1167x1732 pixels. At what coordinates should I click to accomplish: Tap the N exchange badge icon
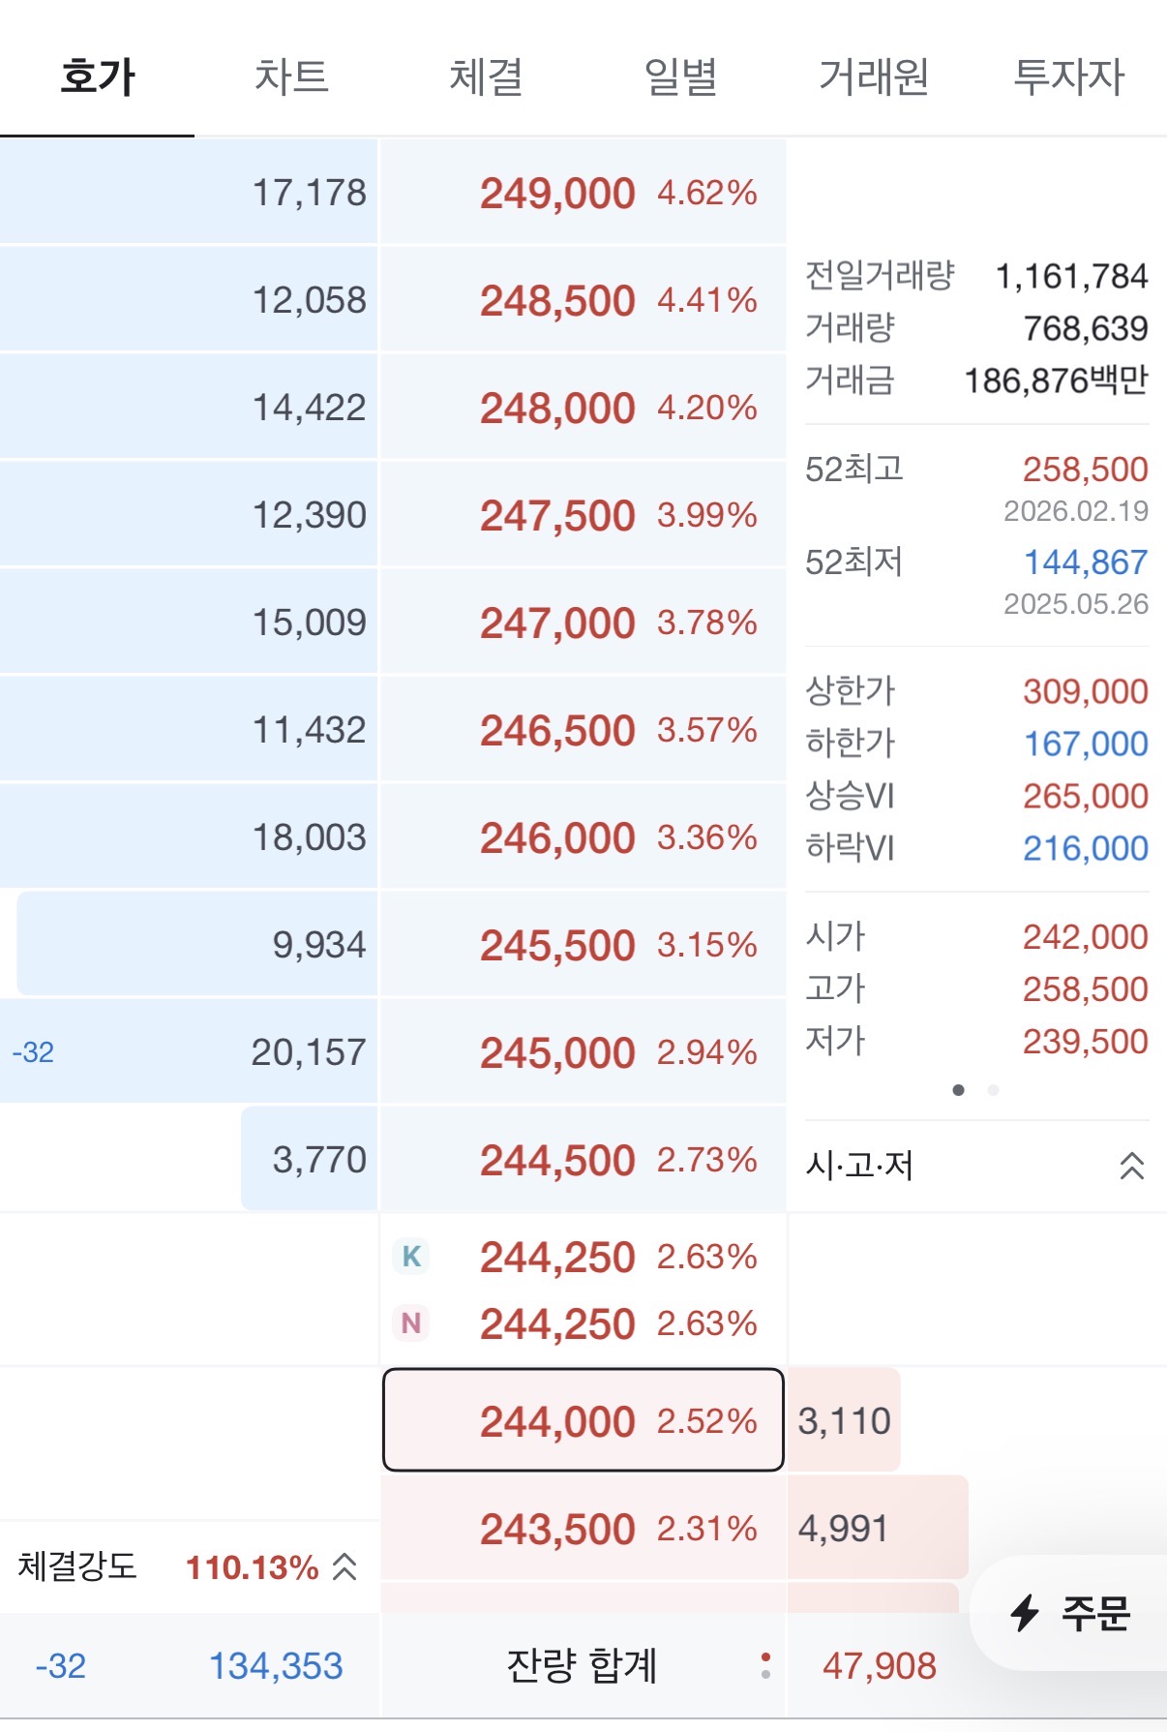(x=411, y=1323)
